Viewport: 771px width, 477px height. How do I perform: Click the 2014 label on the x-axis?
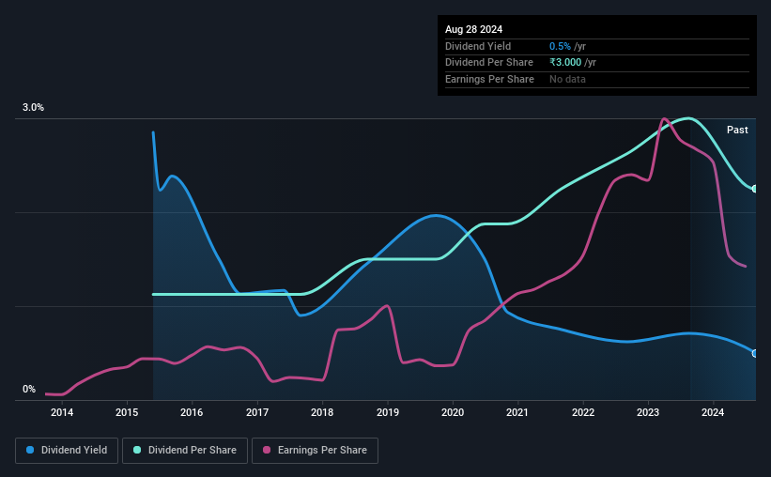pyautogui.click(x=62, y=412)
